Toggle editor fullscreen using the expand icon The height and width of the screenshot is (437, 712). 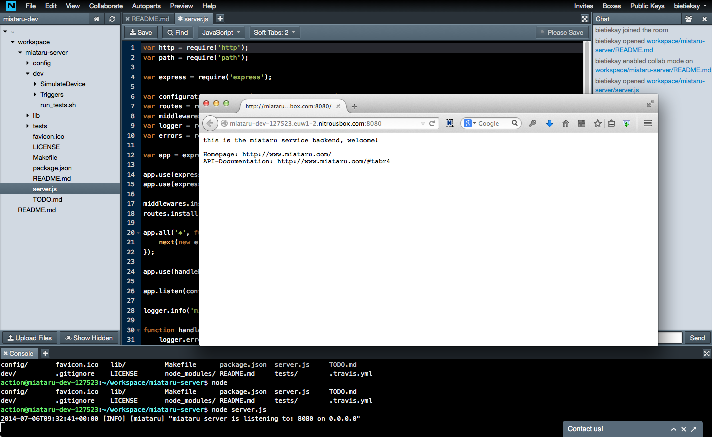click(x=584, y=19)
